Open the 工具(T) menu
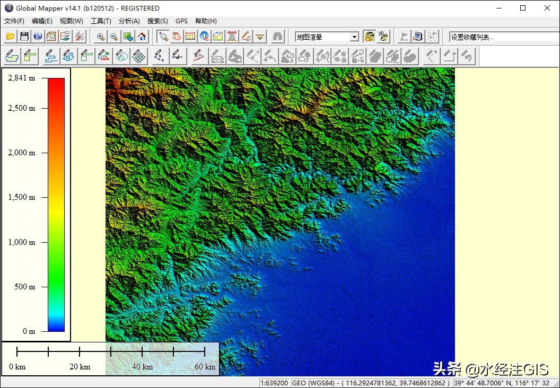The height and width of the screenshot is (388, 560). point(101,21)
